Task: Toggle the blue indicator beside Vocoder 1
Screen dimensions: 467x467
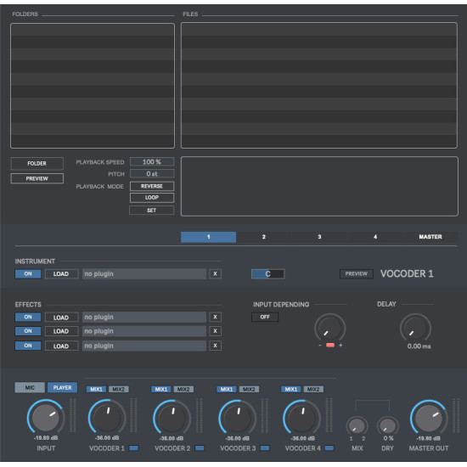Action: pos(133,448)
